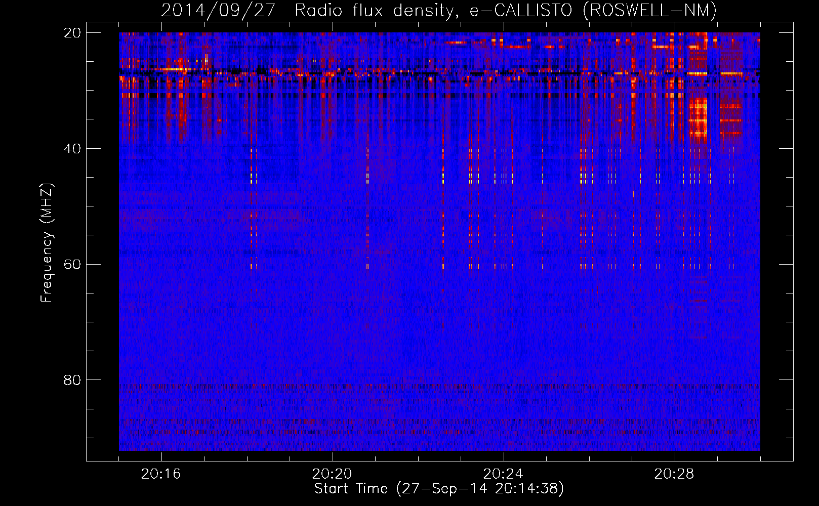This screenshot has width=819, height=506.
Task: Click the date '2014/09/27' in the title
Action: 218,11
